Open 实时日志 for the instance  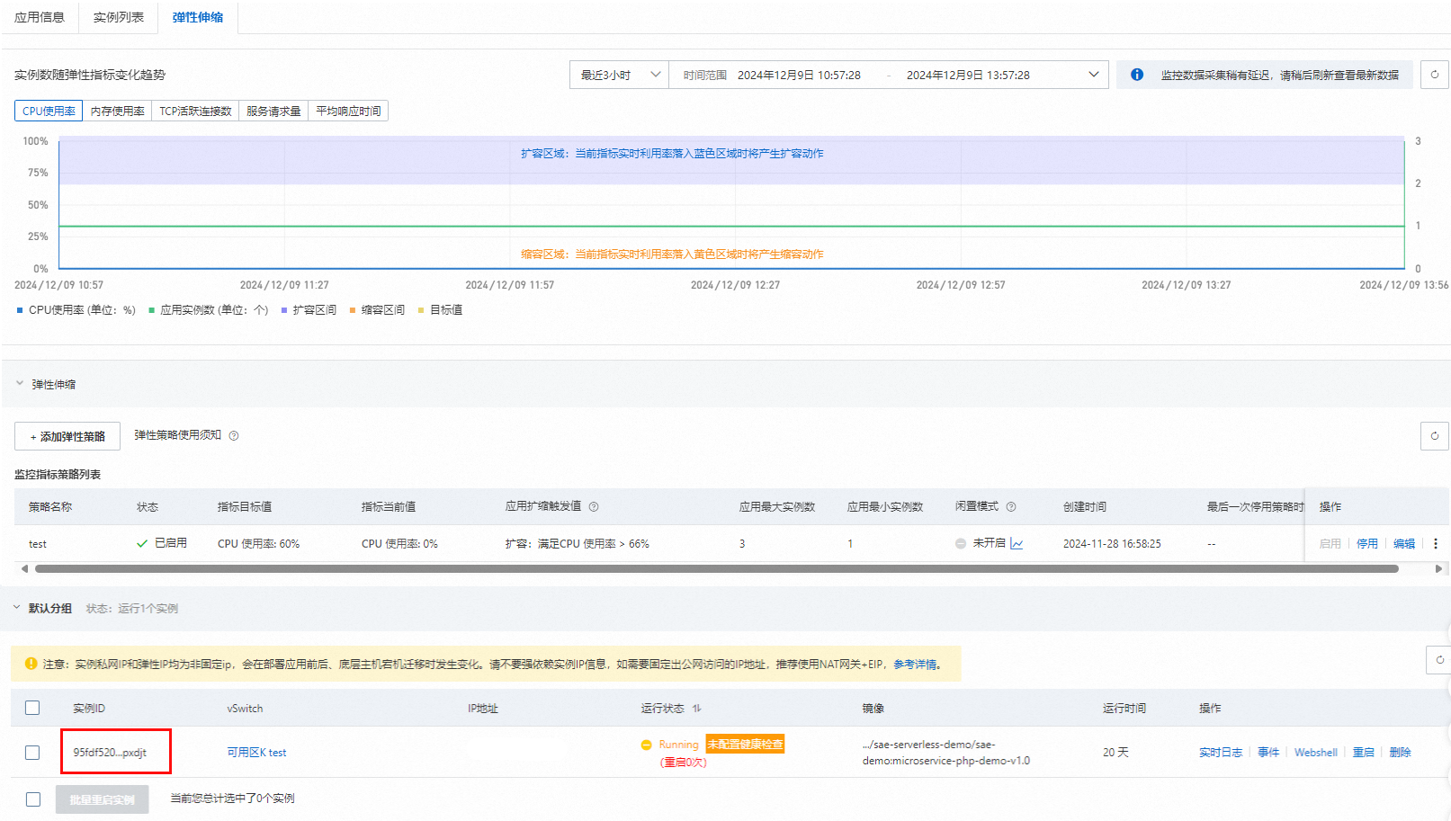[1221, 753]
